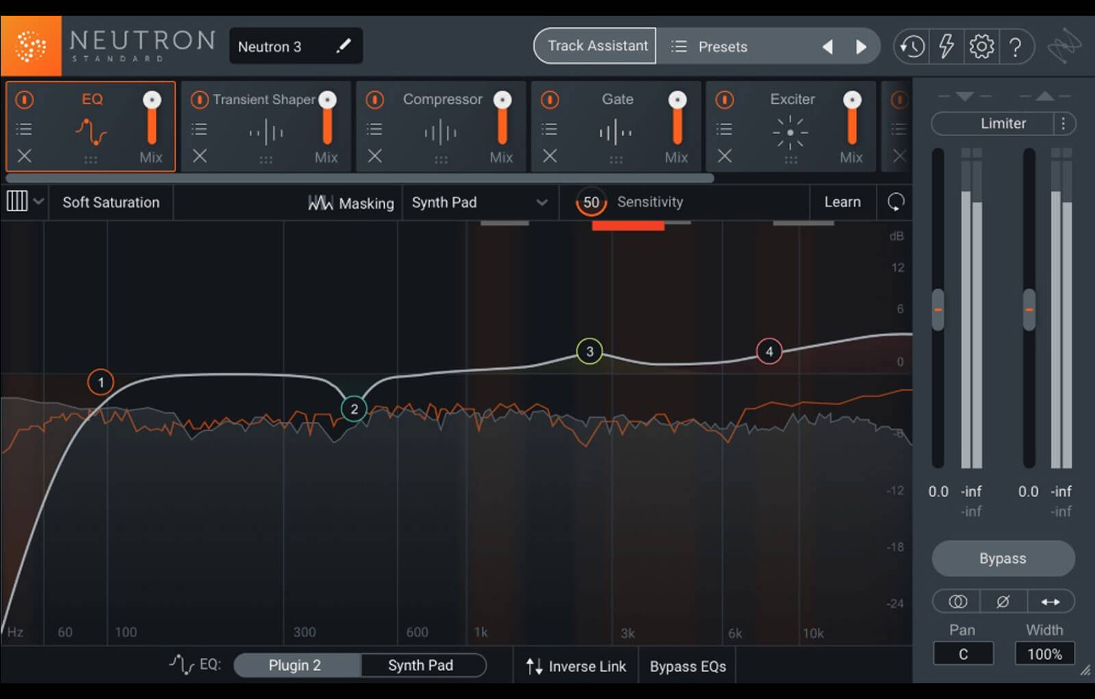Screen dimensions: 1095x699
Task: Click the lightning bolt zero latency icon
Action: 946,47
